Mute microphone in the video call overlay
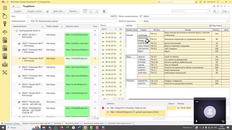The height and width of the screenshot is (130, 232). click(196, 121)
